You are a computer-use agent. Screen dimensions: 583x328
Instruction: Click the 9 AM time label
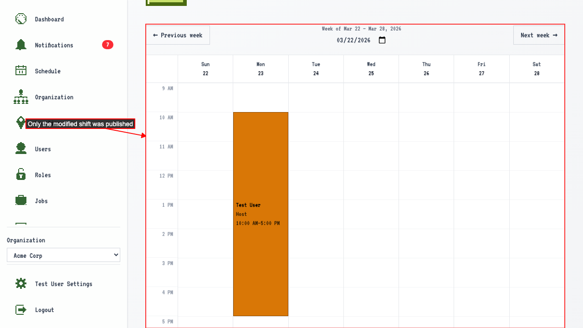click(x=168, y=88)
